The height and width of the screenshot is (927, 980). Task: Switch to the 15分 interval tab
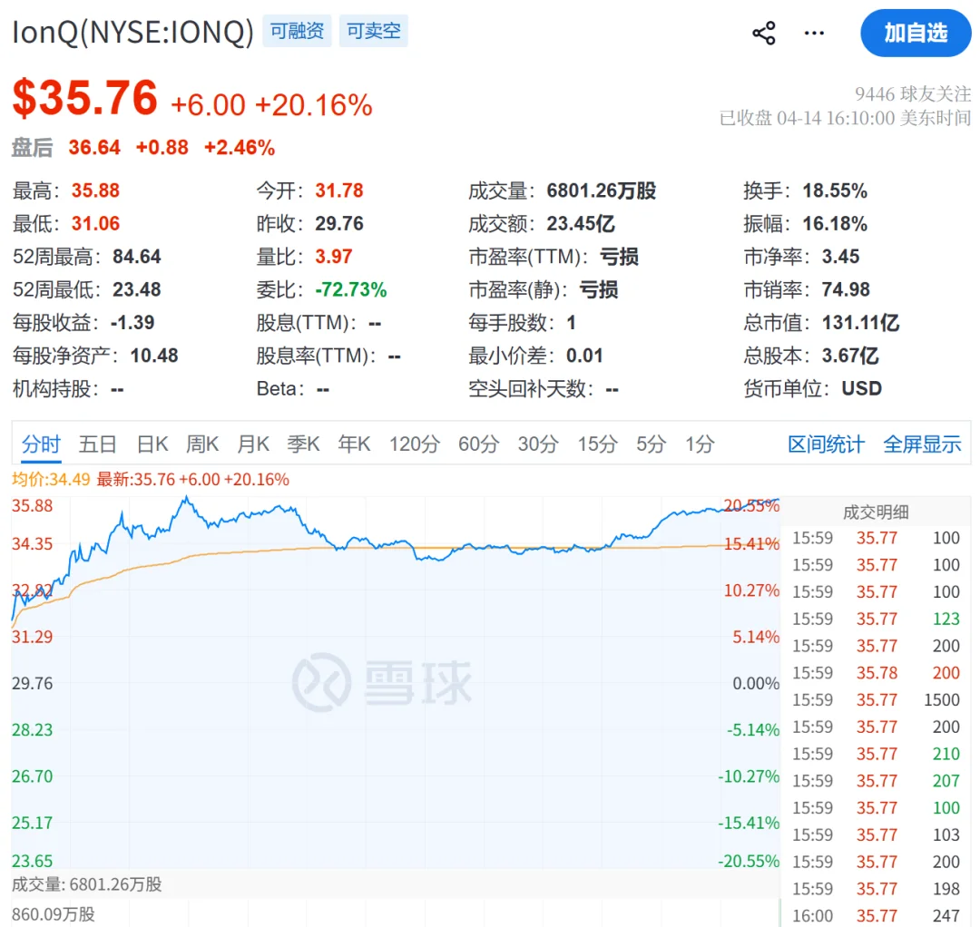pos(597,444)
